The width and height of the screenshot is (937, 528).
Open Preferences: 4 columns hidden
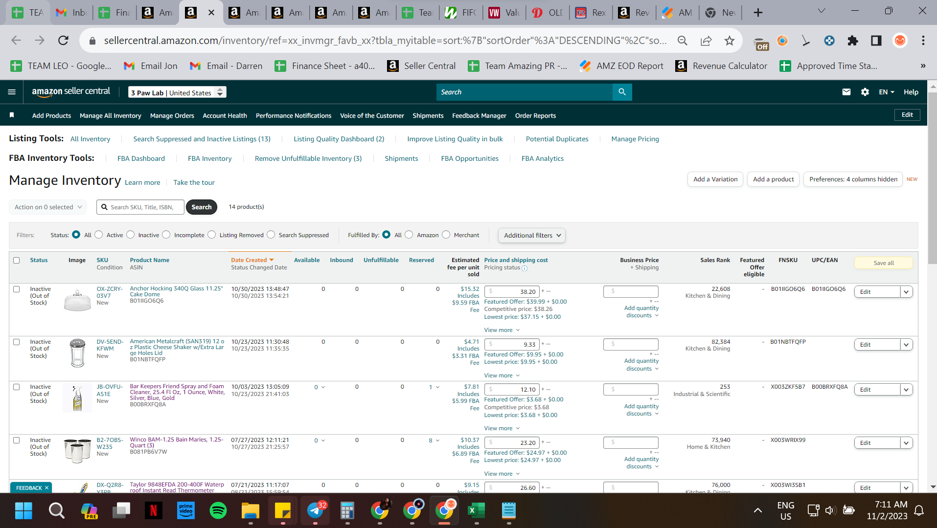pos(853,179)
